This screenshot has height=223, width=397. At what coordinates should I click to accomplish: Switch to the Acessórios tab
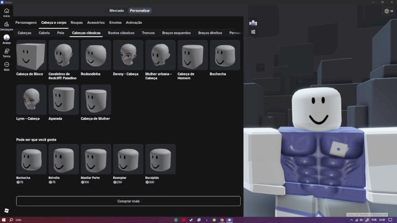point(96,22)
